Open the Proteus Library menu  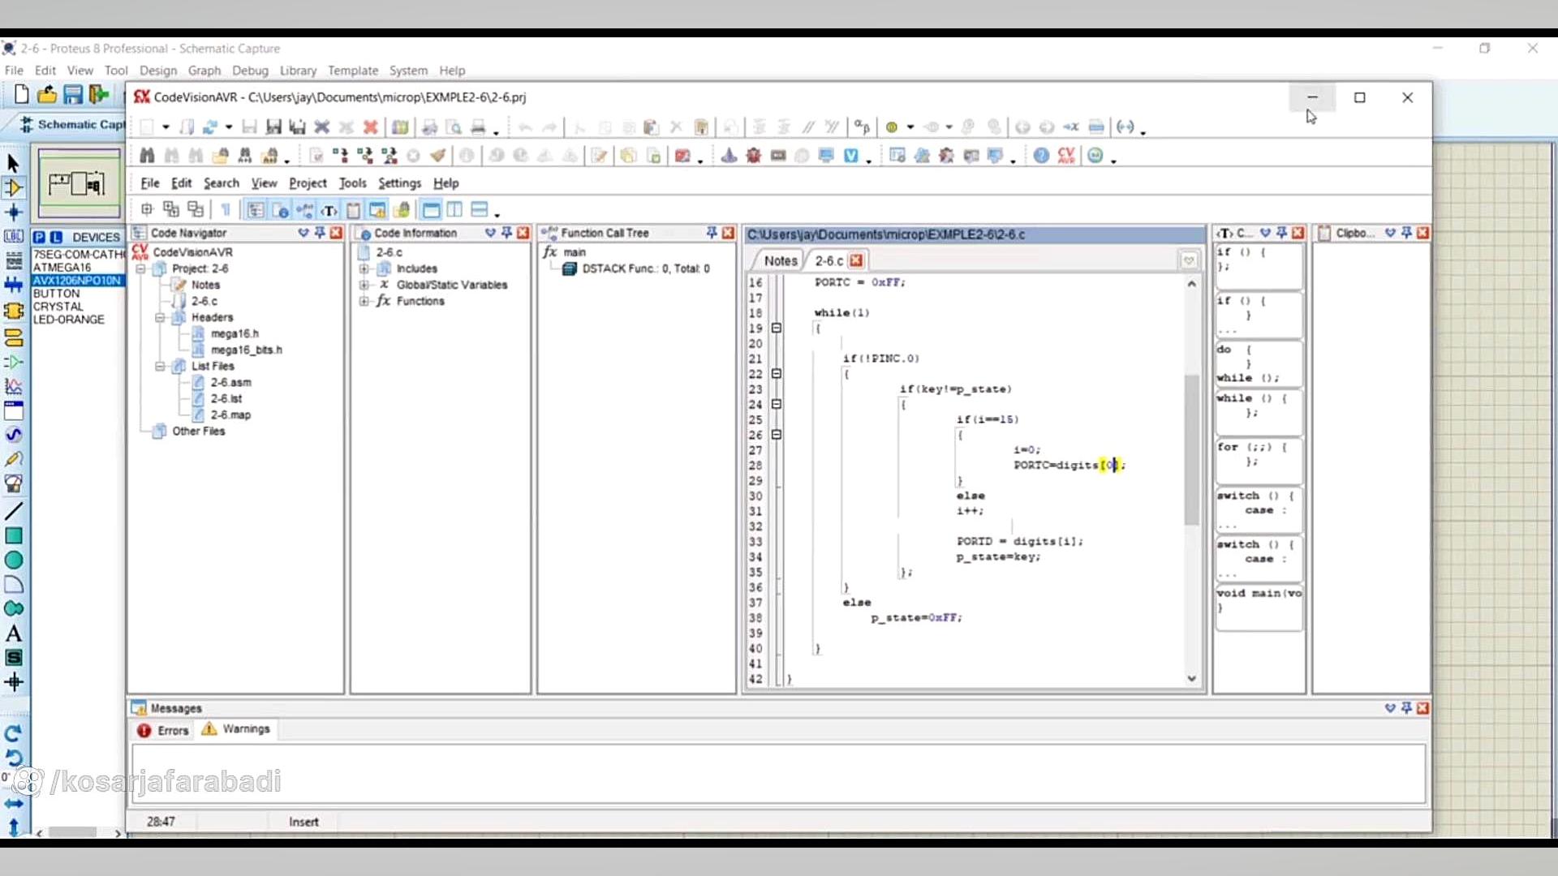[x=298, y=71]
